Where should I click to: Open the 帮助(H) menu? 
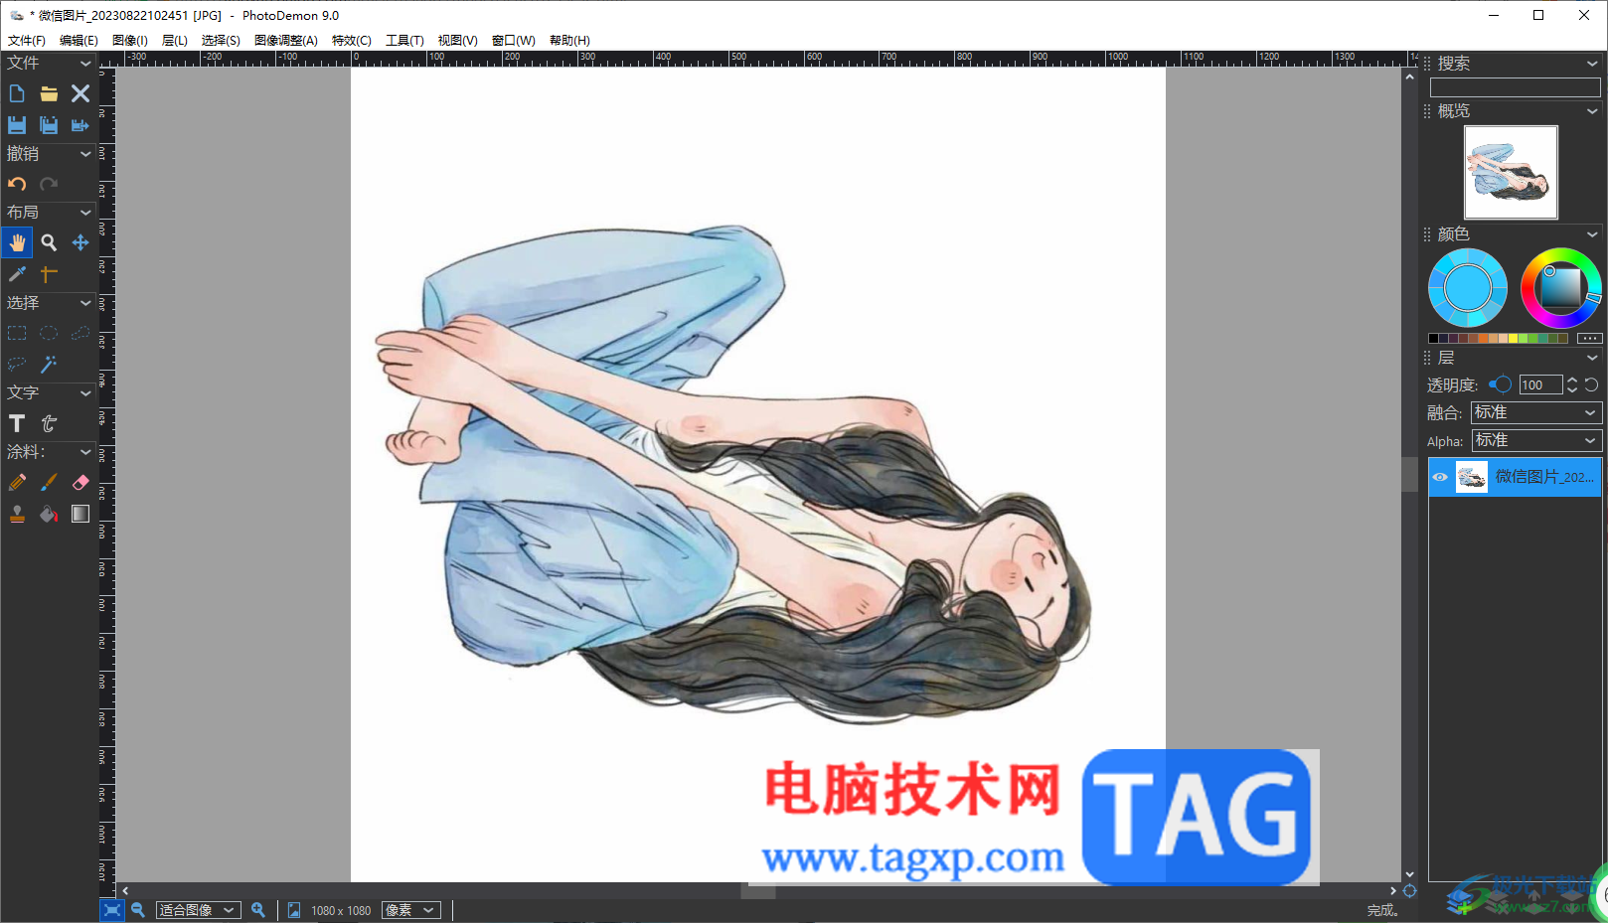(569, 41)
